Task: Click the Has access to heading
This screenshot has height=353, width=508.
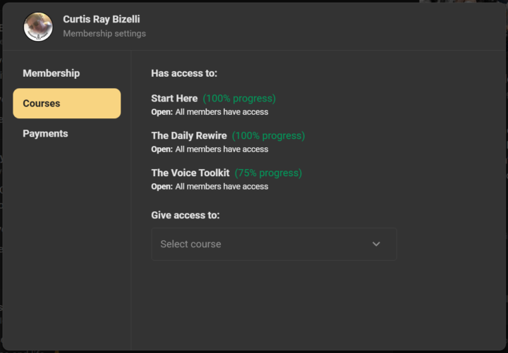Action: point(184,73)
